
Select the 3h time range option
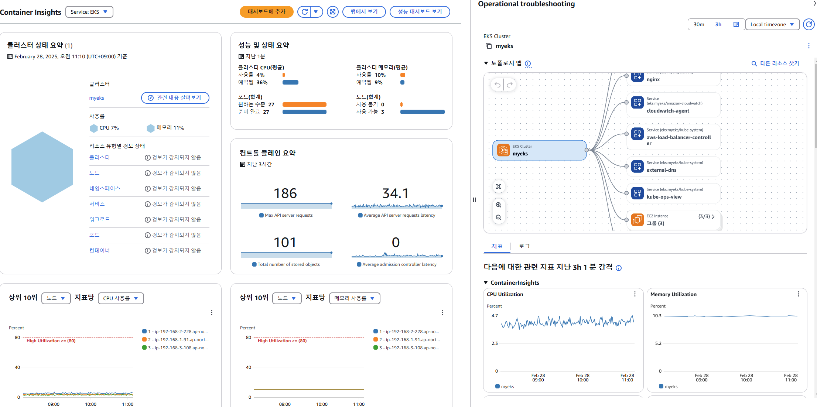718,24
